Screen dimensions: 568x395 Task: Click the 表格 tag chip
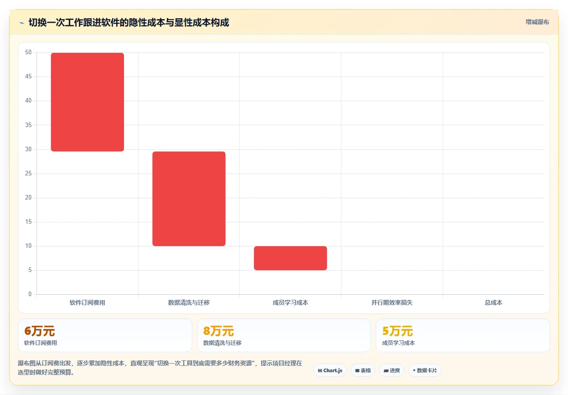[363, 370]
